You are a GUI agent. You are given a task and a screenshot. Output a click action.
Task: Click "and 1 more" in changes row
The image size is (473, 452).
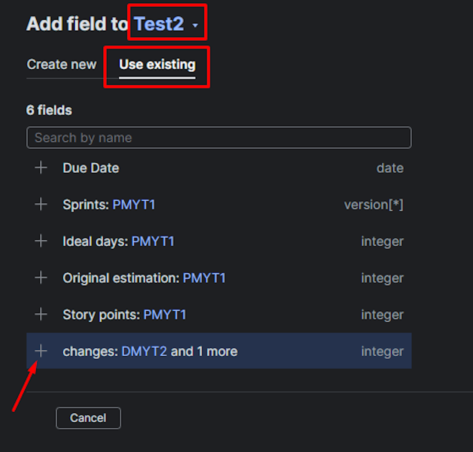pyautogui.click(x=204, y=351)
